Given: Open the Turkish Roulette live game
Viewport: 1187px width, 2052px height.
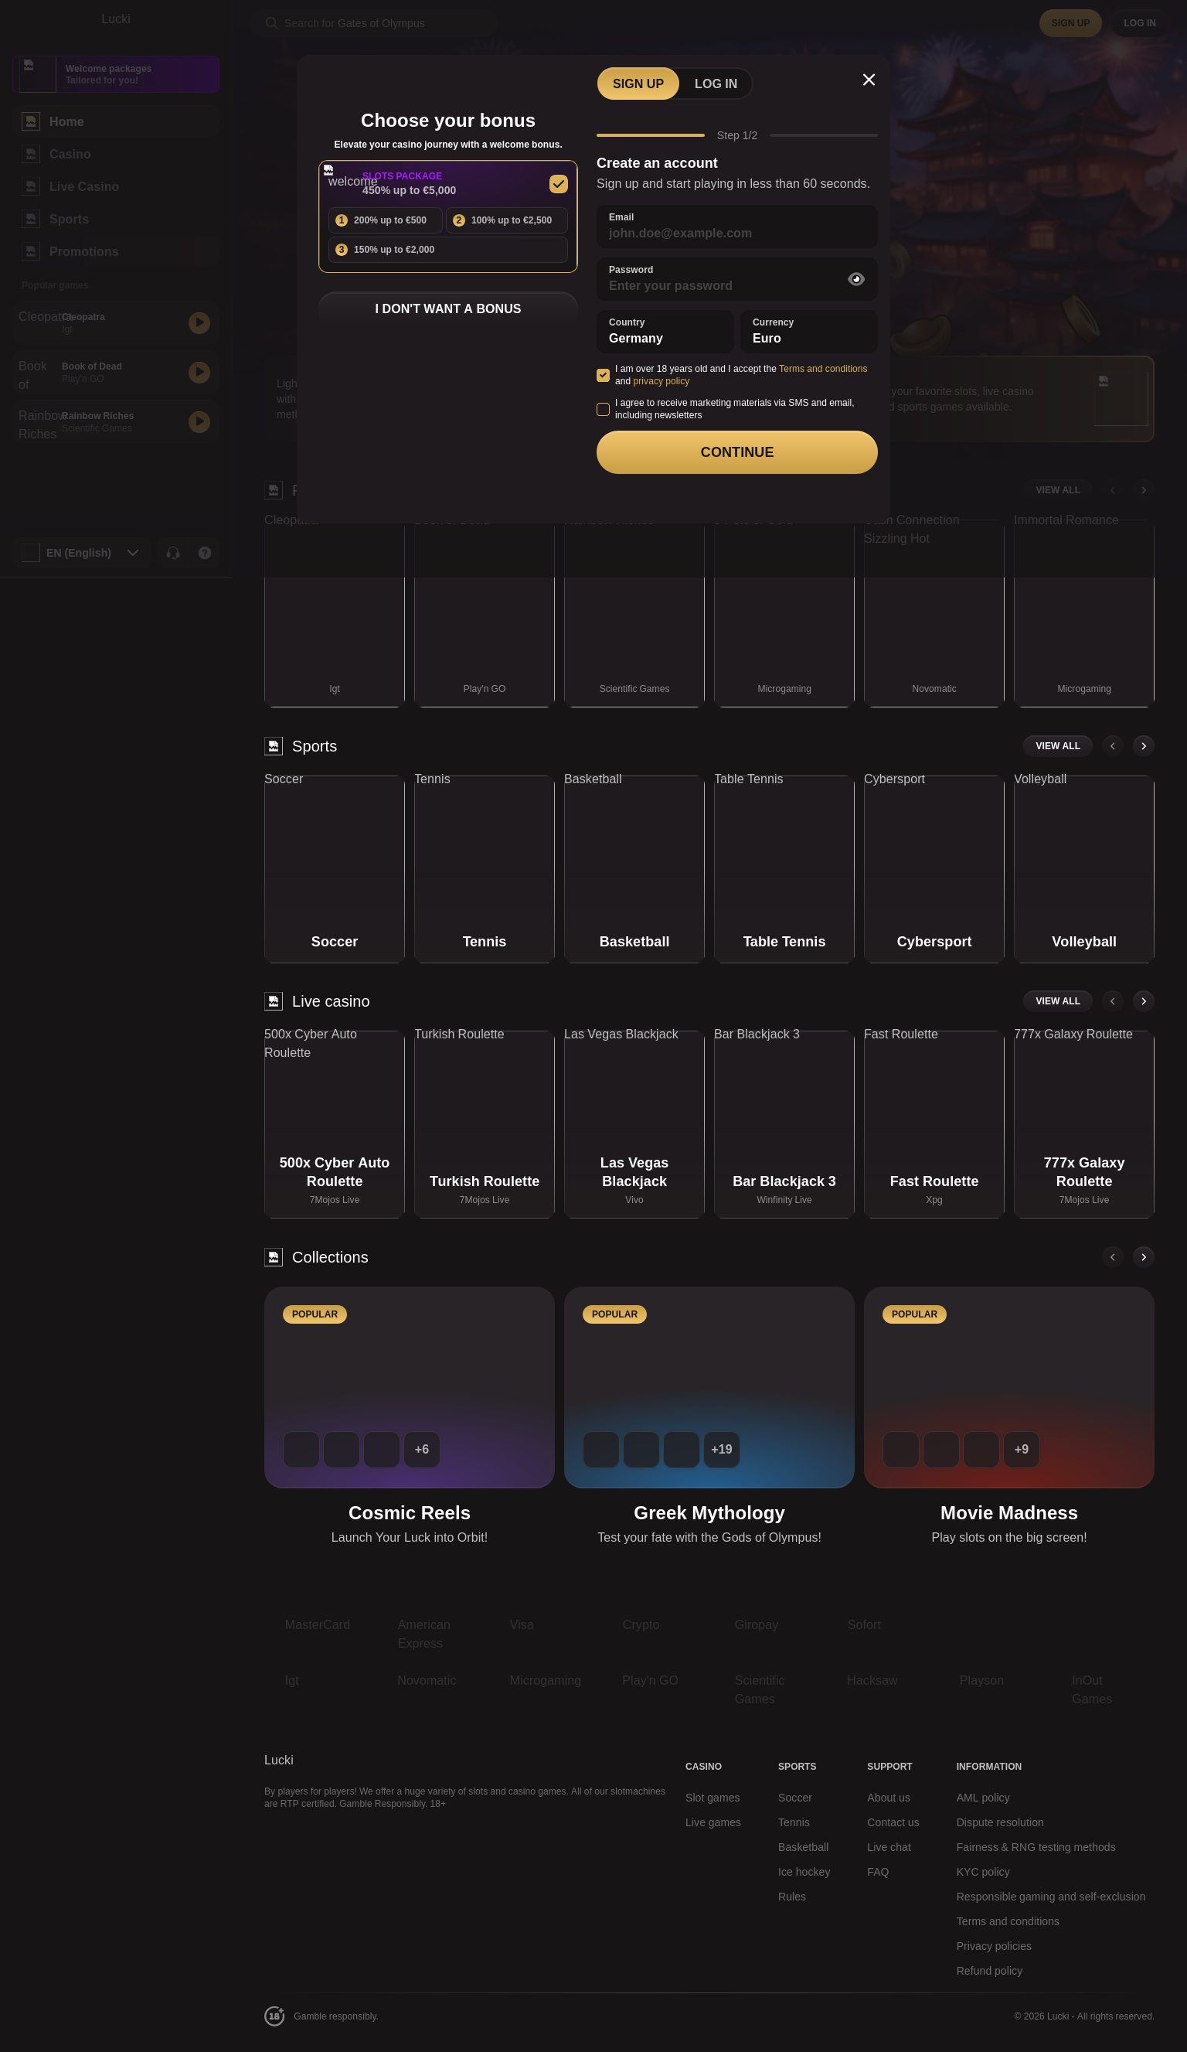Looking at the screenshot, I should click(485, 1124).
